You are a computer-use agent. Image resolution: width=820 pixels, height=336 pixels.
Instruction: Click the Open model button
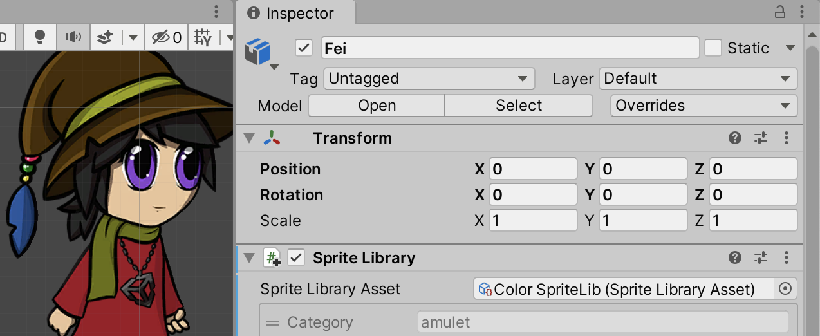pyautogui.click(x=377, y=106)
